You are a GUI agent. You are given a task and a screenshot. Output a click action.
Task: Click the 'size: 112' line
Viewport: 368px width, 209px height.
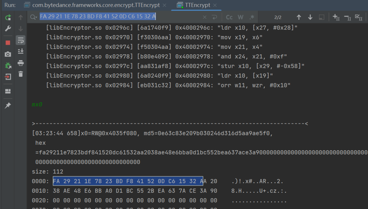point(47,172)
